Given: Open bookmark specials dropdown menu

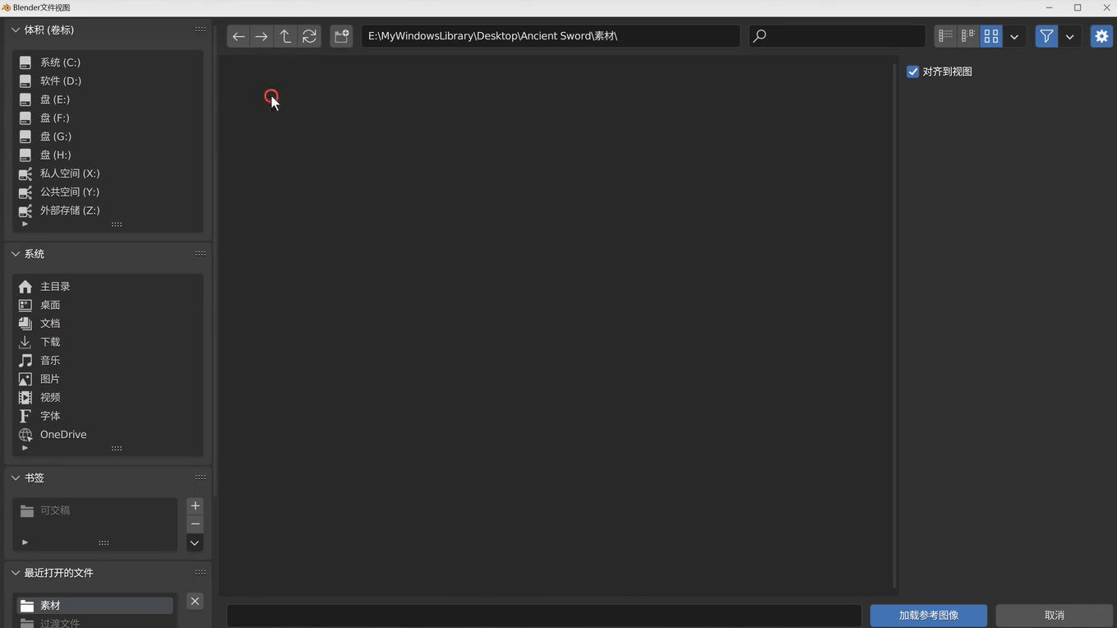Looking at the screenshot, I should pos(195,543).
